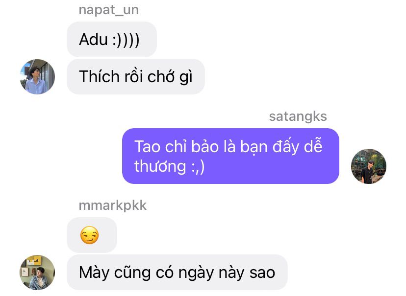Screen dimensions: 406x296
Task: Select the word "Mày" in mmarkpkk's message
Action: pos(94,273)
